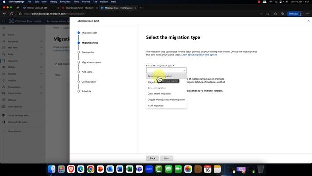Open the Microsoft 365 app launcher
This screenshot has width=312, height=176.
click(x=4, y=21)
